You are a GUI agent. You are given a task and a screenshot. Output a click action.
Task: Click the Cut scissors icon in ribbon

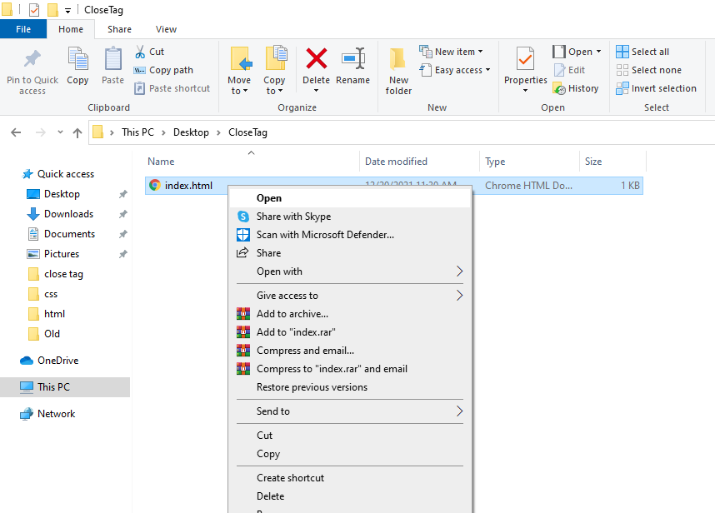click(x=140, y=52)
